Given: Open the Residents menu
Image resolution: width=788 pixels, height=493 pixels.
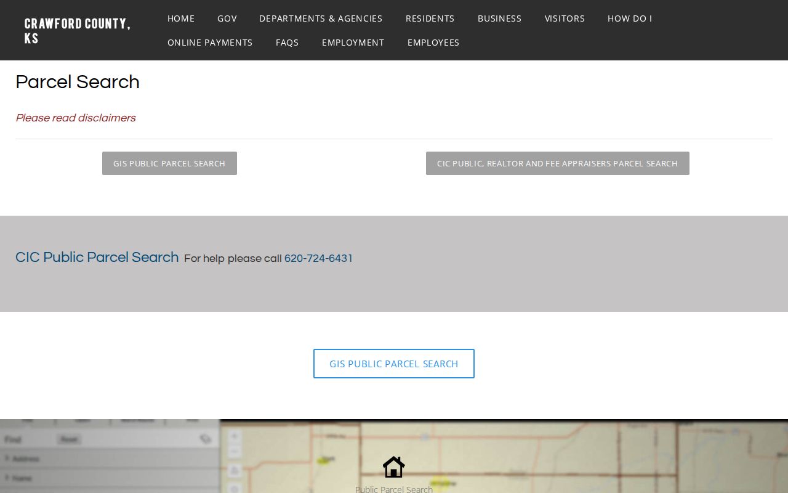Looking at the screenshot, I should (x=430, y=18).
